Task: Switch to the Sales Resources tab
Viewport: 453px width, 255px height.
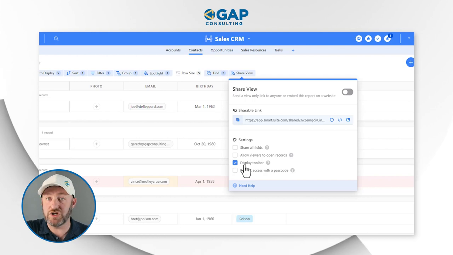Action: coord(253,50)
